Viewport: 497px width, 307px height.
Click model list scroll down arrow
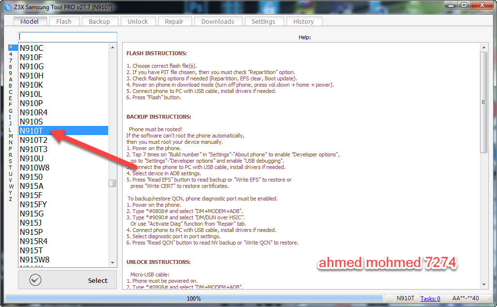[x=112, y=262]
